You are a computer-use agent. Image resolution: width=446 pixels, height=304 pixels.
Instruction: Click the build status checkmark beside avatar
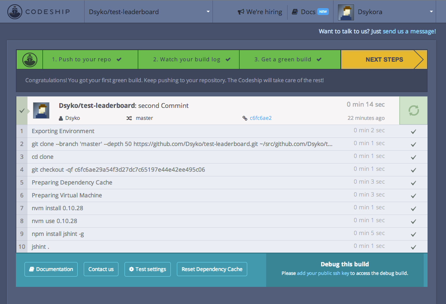(x=22, y=111)
